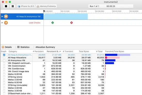Click the blue allocations graph region
The width and height of the screenshot is (142, 95).
[x=66, y=17]
